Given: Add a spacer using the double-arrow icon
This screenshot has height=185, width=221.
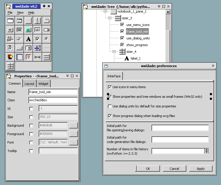Looking at the screenshot, I should tap(37, 57).
